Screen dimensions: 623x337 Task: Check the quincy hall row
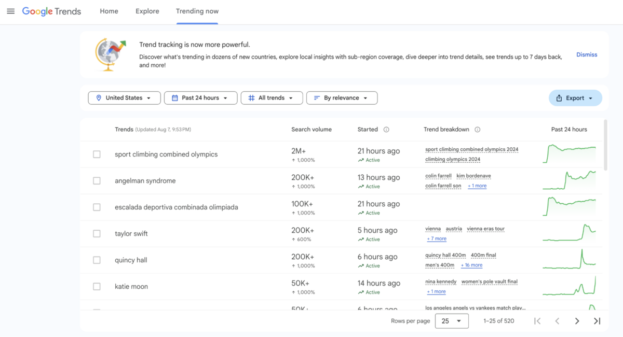97,260
